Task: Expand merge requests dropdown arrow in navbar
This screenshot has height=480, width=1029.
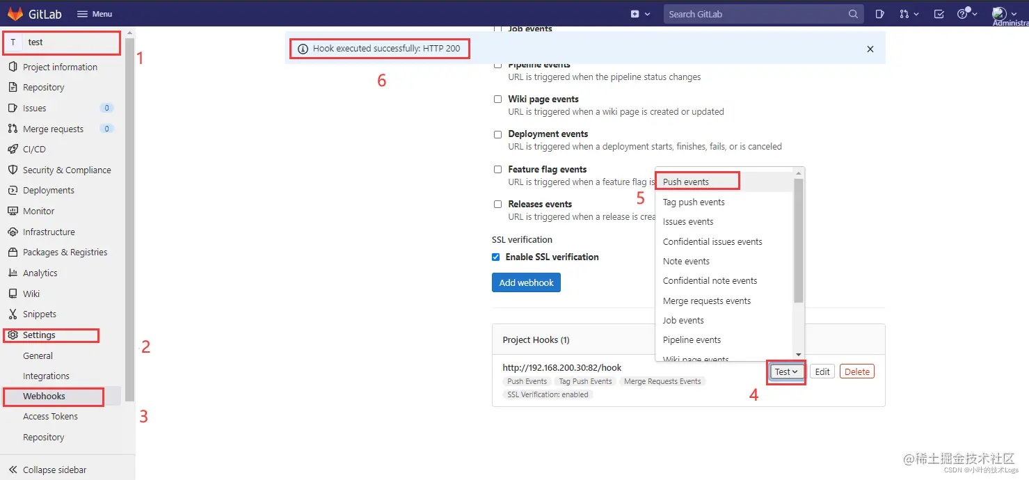Action: click(916, 14)
